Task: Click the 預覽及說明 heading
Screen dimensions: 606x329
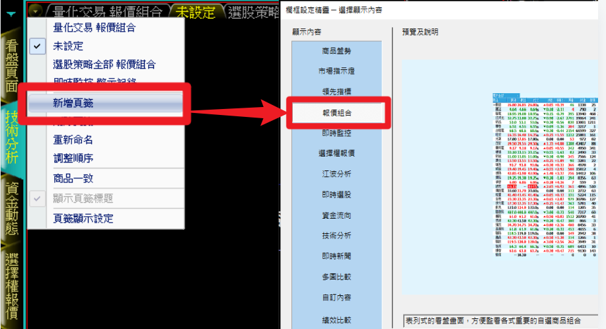Action: point(420,32)
